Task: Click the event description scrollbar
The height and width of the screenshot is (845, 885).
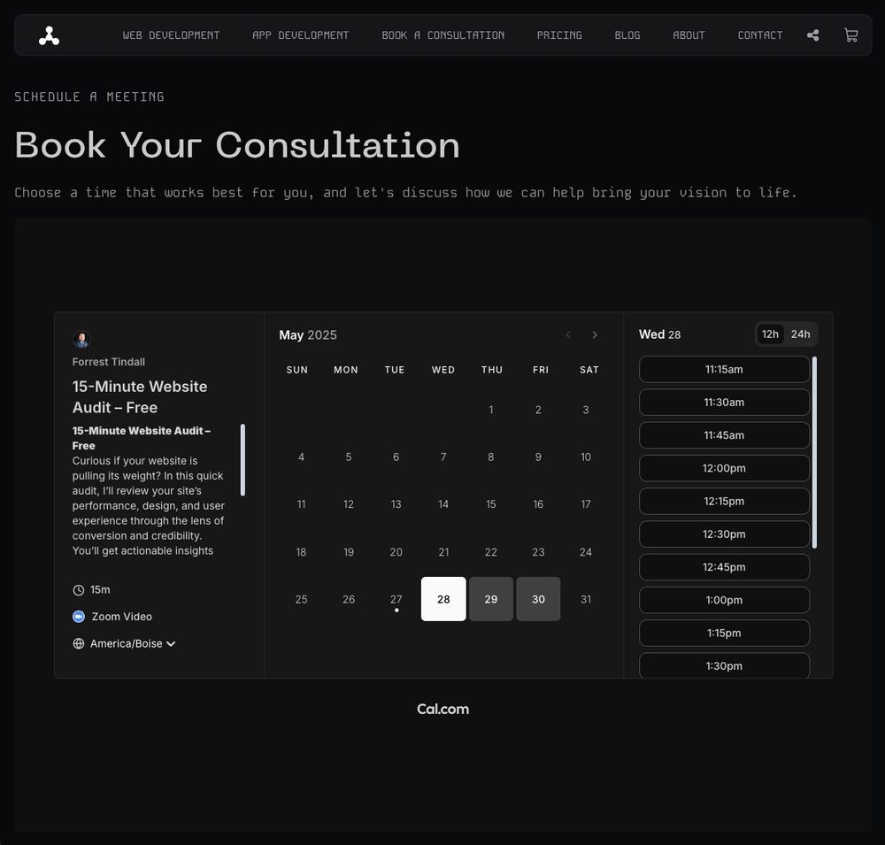Action: [x=242, y=460]
